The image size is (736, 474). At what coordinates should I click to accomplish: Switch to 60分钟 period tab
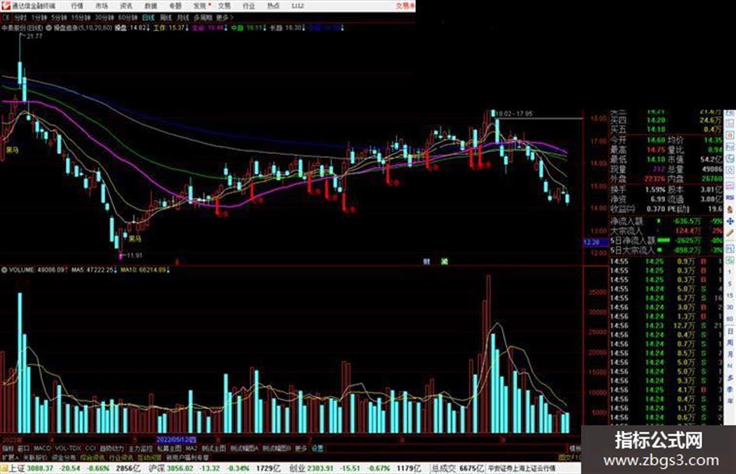128,17
